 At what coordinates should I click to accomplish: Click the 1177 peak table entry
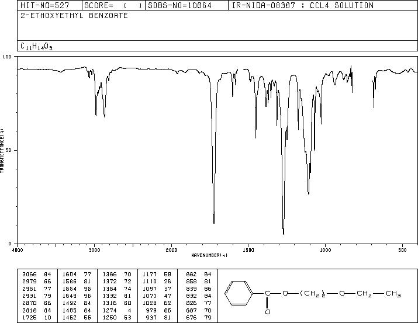(x=157, y=274)
